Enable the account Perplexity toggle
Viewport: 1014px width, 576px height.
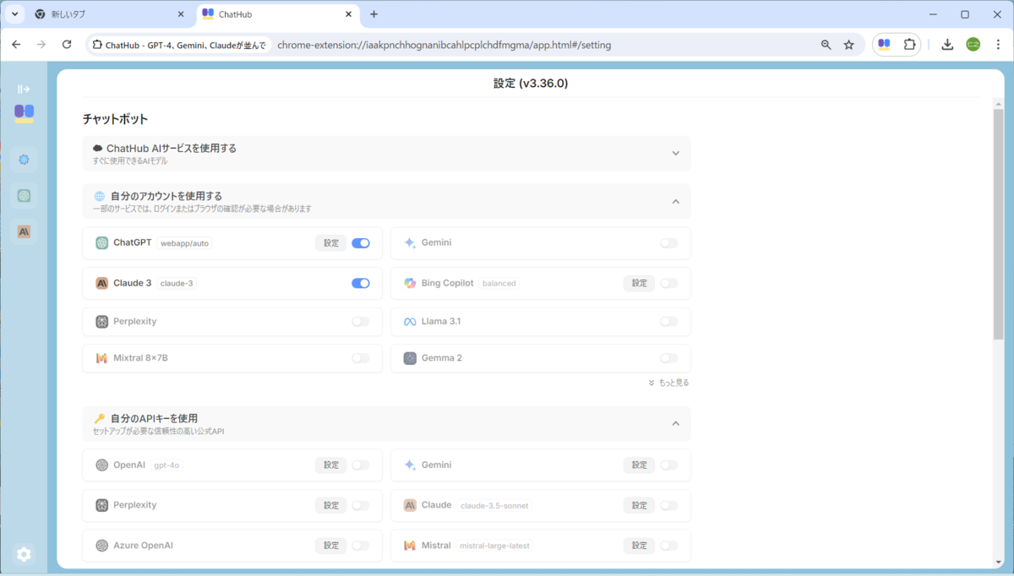click(x=361, y=322)
